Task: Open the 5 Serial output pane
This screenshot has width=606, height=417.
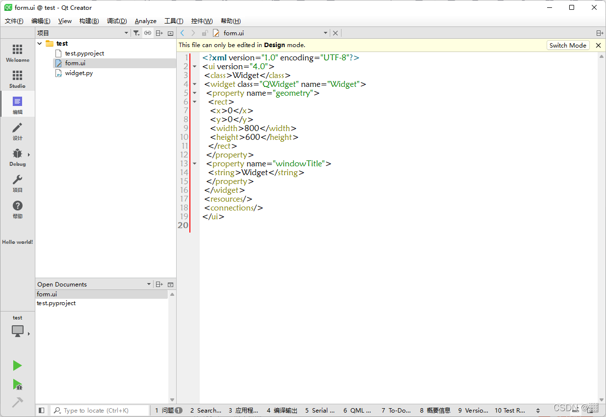Action: (320, 410)
